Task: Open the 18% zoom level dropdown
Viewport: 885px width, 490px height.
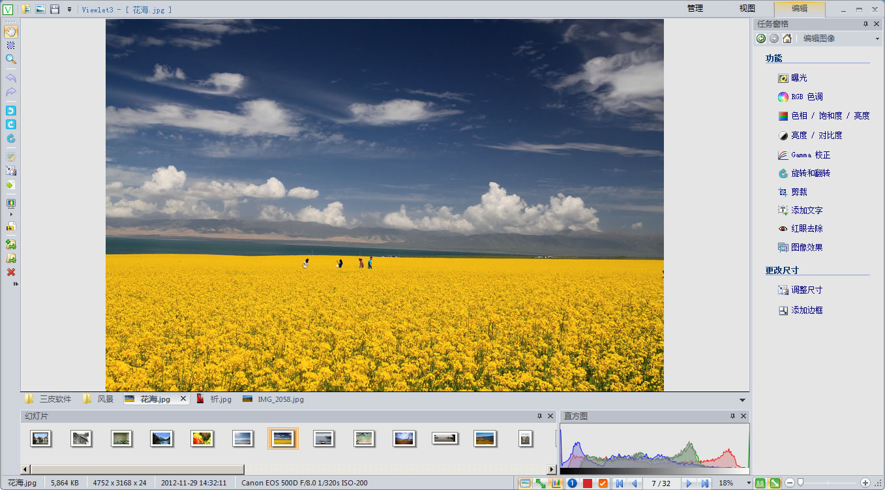Action: (x=749, y=483)
